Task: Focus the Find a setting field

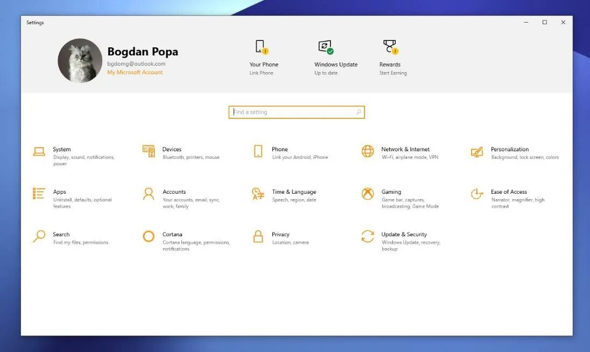Action: (x=297, y=112)
